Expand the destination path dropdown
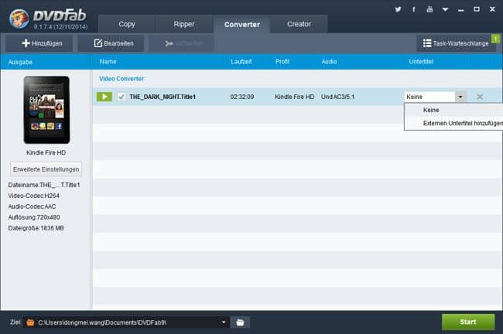The height and width of the screenshot is (334, 503). pos(224,322)
